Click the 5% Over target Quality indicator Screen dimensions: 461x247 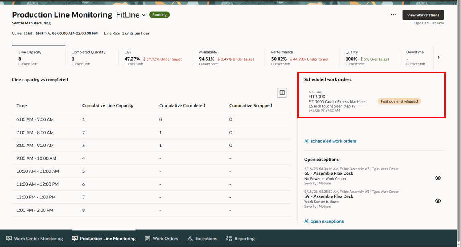[375, 59]
